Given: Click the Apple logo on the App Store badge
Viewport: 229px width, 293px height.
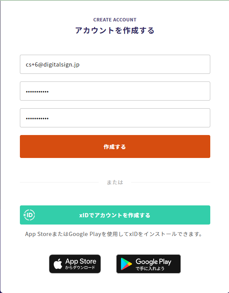Looking at the screenshot, I should click(58, 264).
